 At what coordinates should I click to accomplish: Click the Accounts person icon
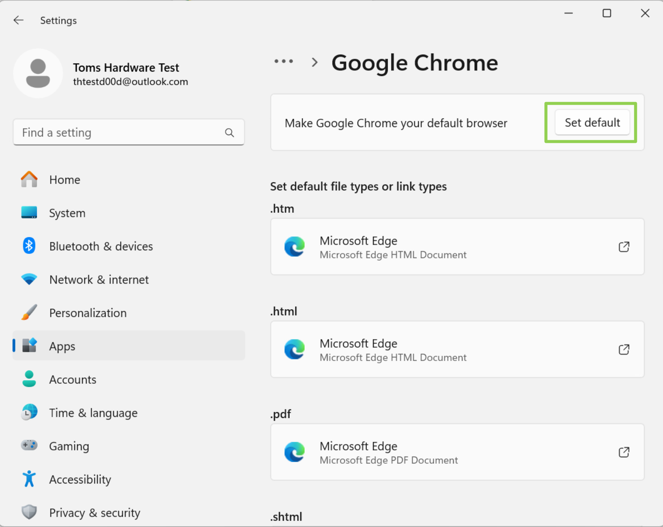coord(29,379)
